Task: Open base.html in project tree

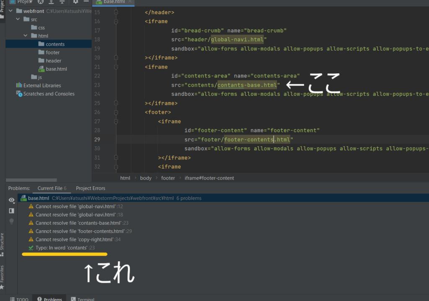Action: pyautogui.click(x=53, y=69)
